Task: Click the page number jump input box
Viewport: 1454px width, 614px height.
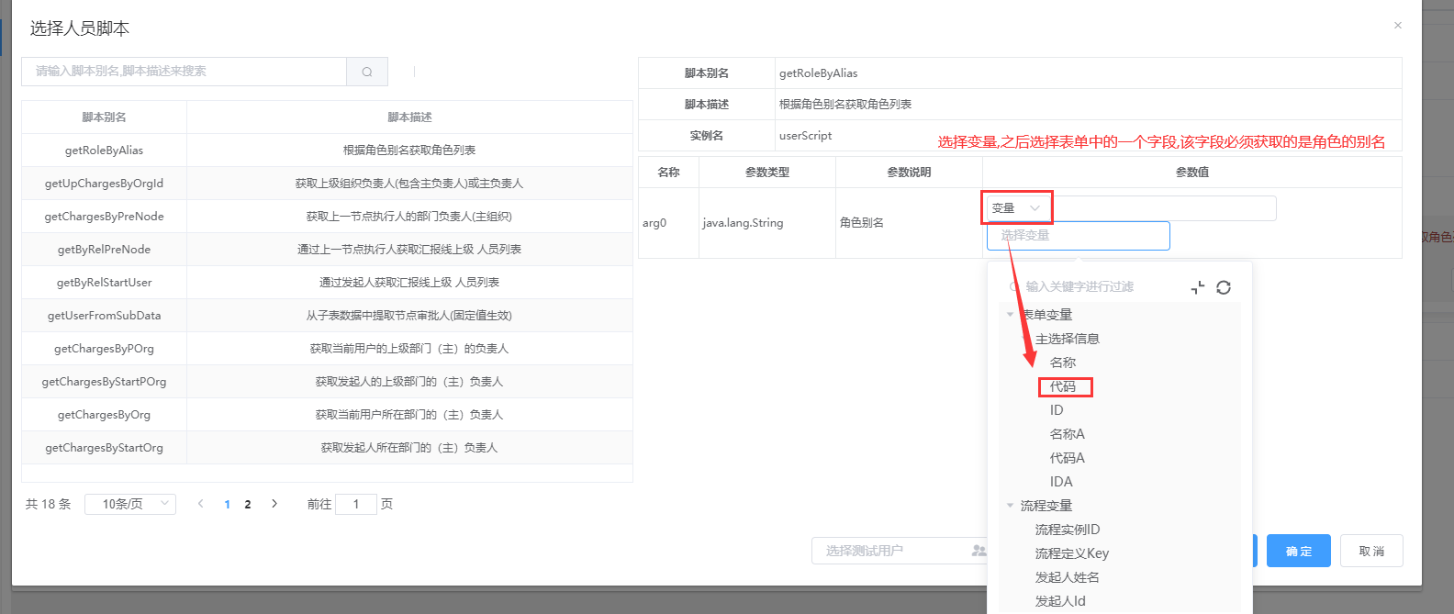Action: 356,504
